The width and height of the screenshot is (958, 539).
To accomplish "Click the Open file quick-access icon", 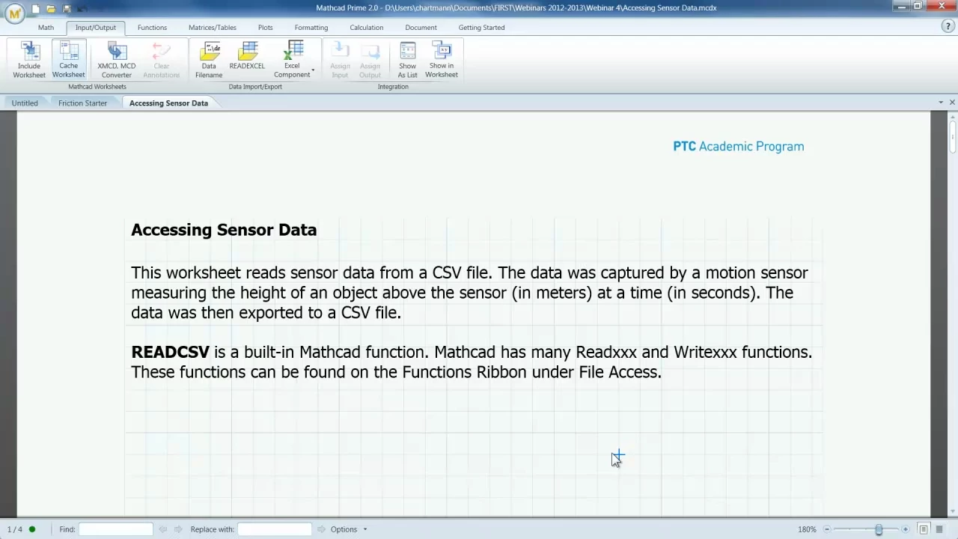I will (x=51, y=8).
